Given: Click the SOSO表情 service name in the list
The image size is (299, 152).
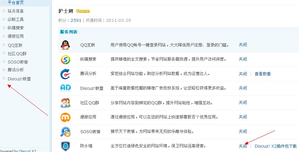Looking at the screenshot, I should tap(90, 132).
